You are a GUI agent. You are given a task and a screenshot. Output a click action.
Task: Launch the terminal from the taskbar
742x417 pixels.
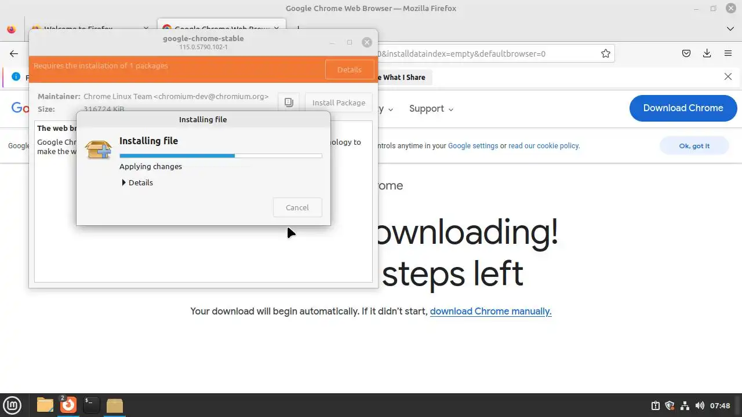coord(92,405)
